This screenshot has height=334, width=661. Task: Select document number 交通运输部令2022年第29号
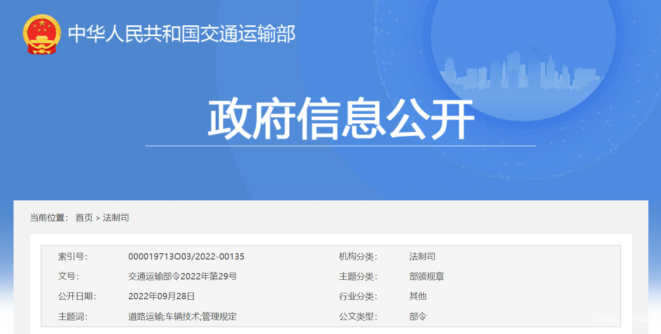point(183,276)
